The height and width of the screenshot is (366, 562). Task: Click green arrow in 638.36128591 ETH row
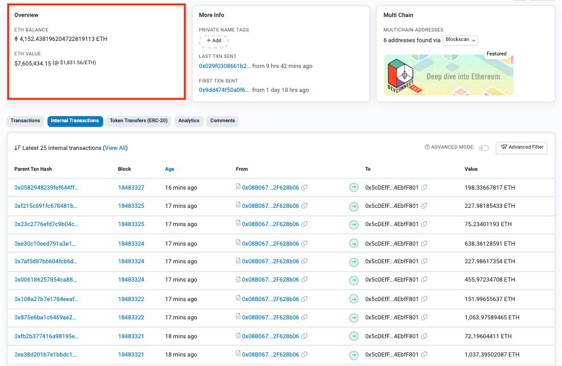(354, 244)
